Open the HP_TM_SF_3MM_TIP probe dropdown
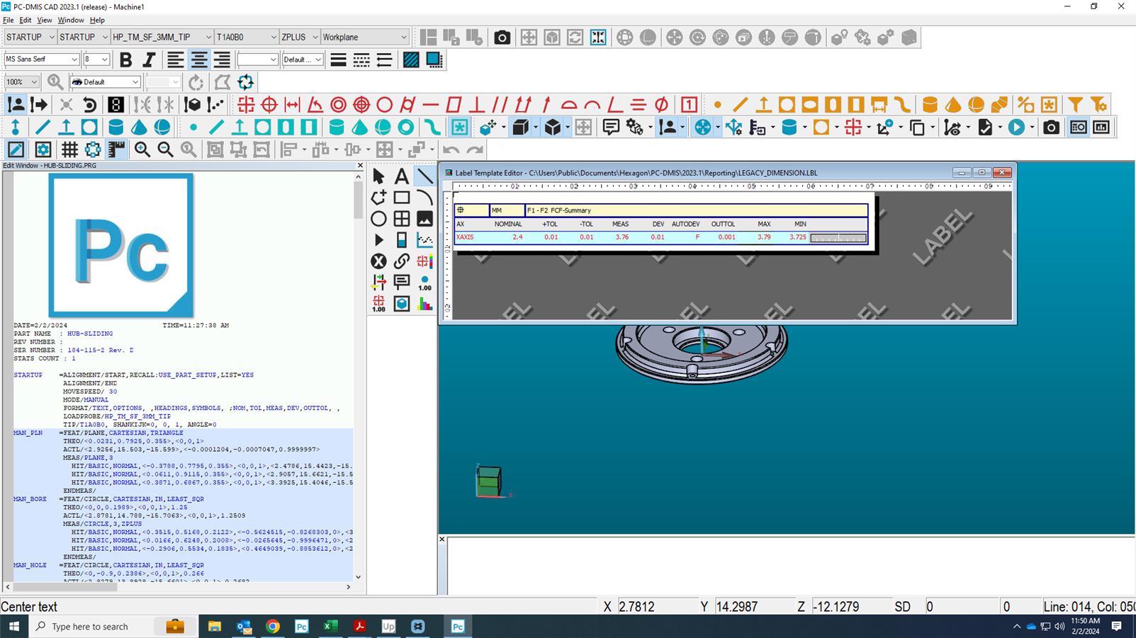The width and height of the screenshot is (1136, 638). click(x=162, y=37)
